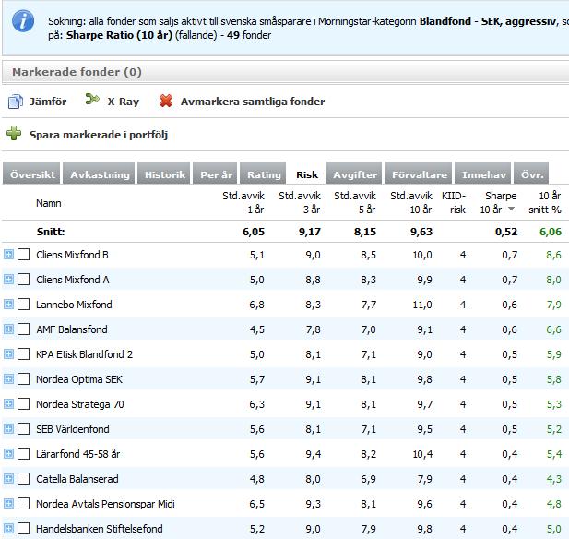Expand the Lärarfond 45-58 år row

pos(8,454)
